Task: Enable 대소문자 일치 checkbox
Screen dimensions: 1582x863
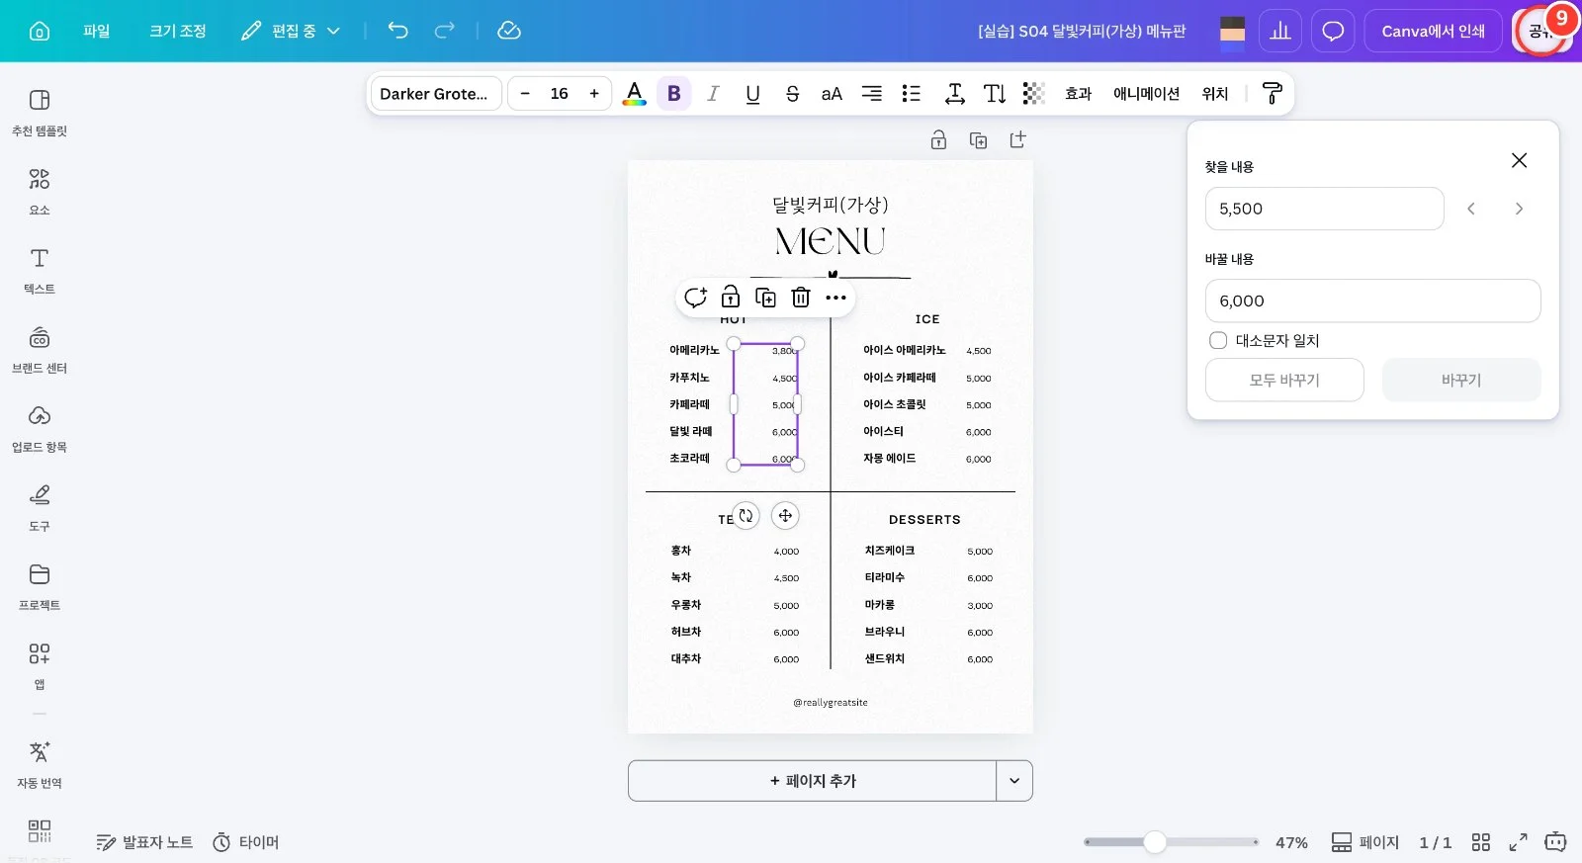Action: click(1218, 340)
